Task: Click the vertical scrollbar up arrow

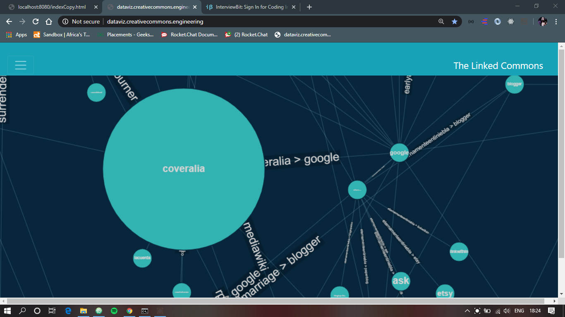Action: click(x=561, y=45)
